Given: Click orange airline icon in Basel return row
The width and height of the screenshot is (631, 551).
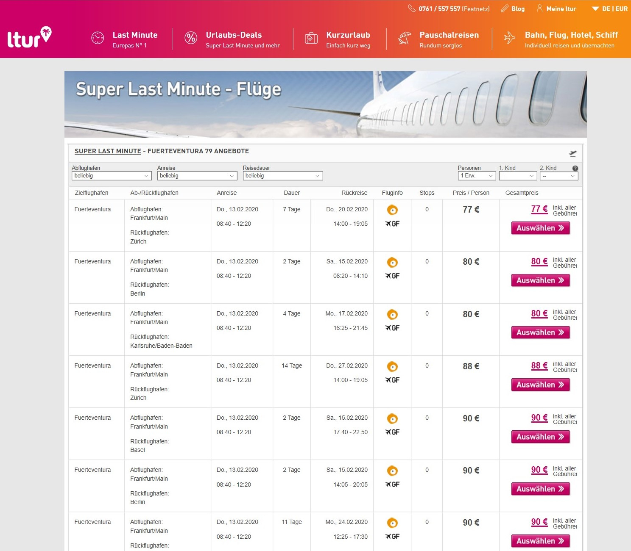Looking at the screenshot, I should click(x=392, y=418).
